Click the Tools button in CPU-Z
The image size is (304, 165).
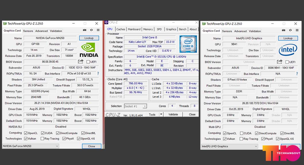tap(152, 114)
